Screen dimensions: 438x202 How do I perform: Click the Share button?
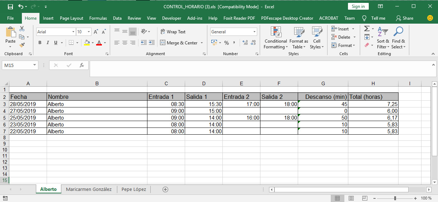(405, 18)
